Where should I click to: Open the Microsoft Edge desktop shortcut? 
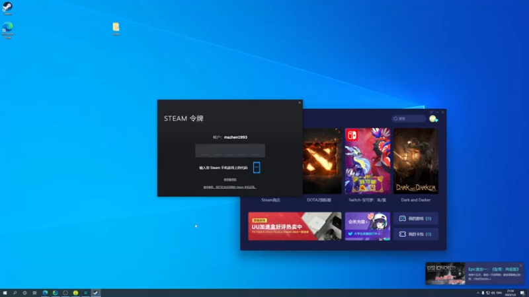(7, 30)
